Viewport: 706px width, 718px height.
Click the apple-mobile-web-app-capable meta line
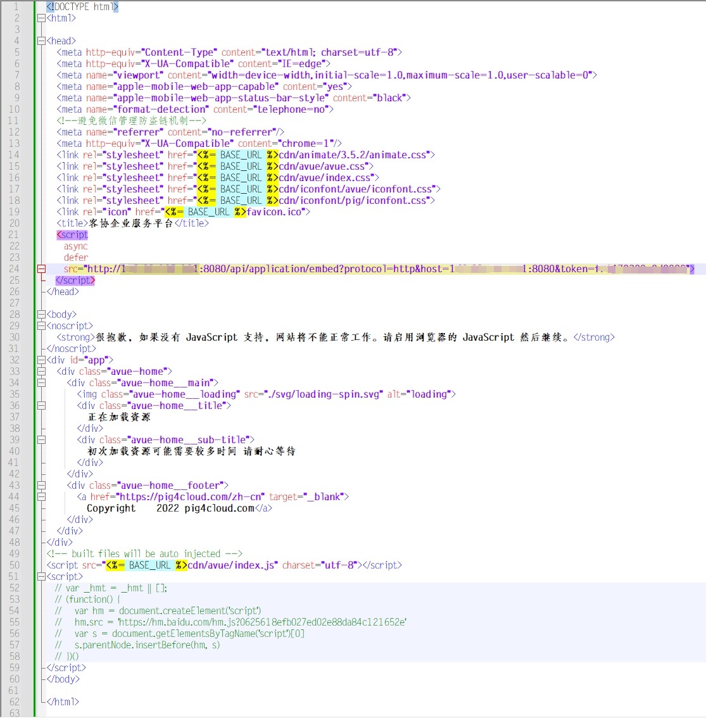point(204,87)
